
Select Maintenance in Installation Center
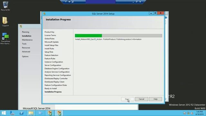coord(27,40)
